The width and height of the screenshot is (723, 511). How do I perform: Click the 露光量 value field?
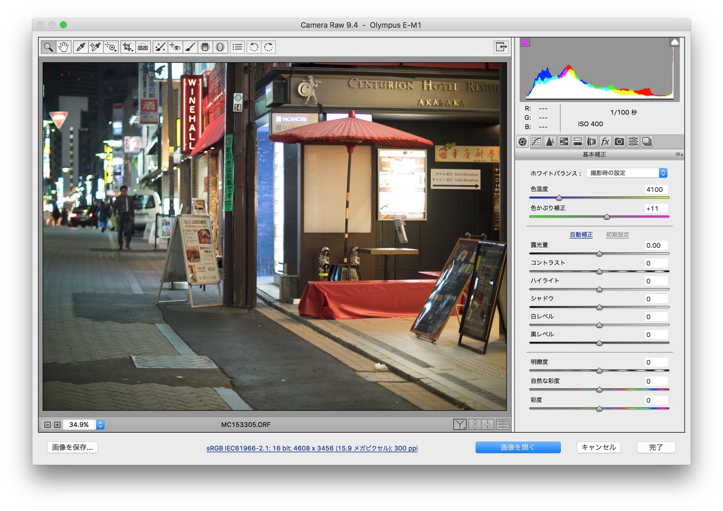[656, 245]
